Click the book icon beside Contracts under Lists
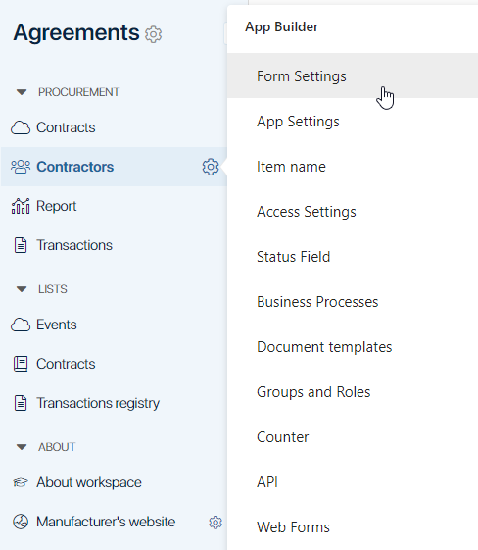 tap(21, 364)
